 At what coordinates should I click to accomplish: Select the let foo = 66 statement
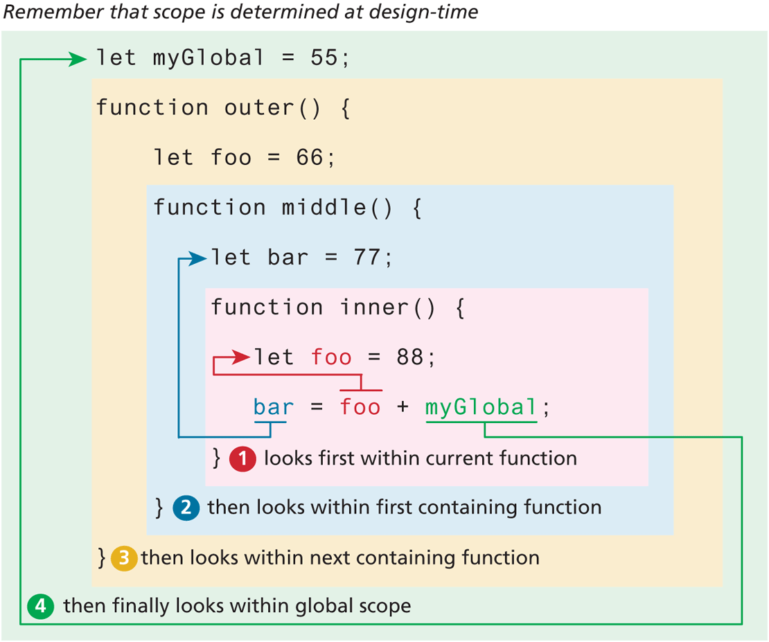pos(244,158)
